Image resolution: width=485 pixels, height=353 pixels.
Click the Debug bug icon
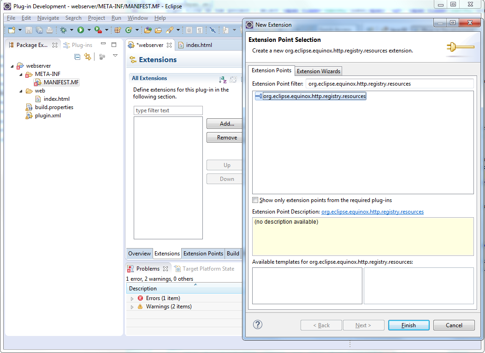click(64, 30)
